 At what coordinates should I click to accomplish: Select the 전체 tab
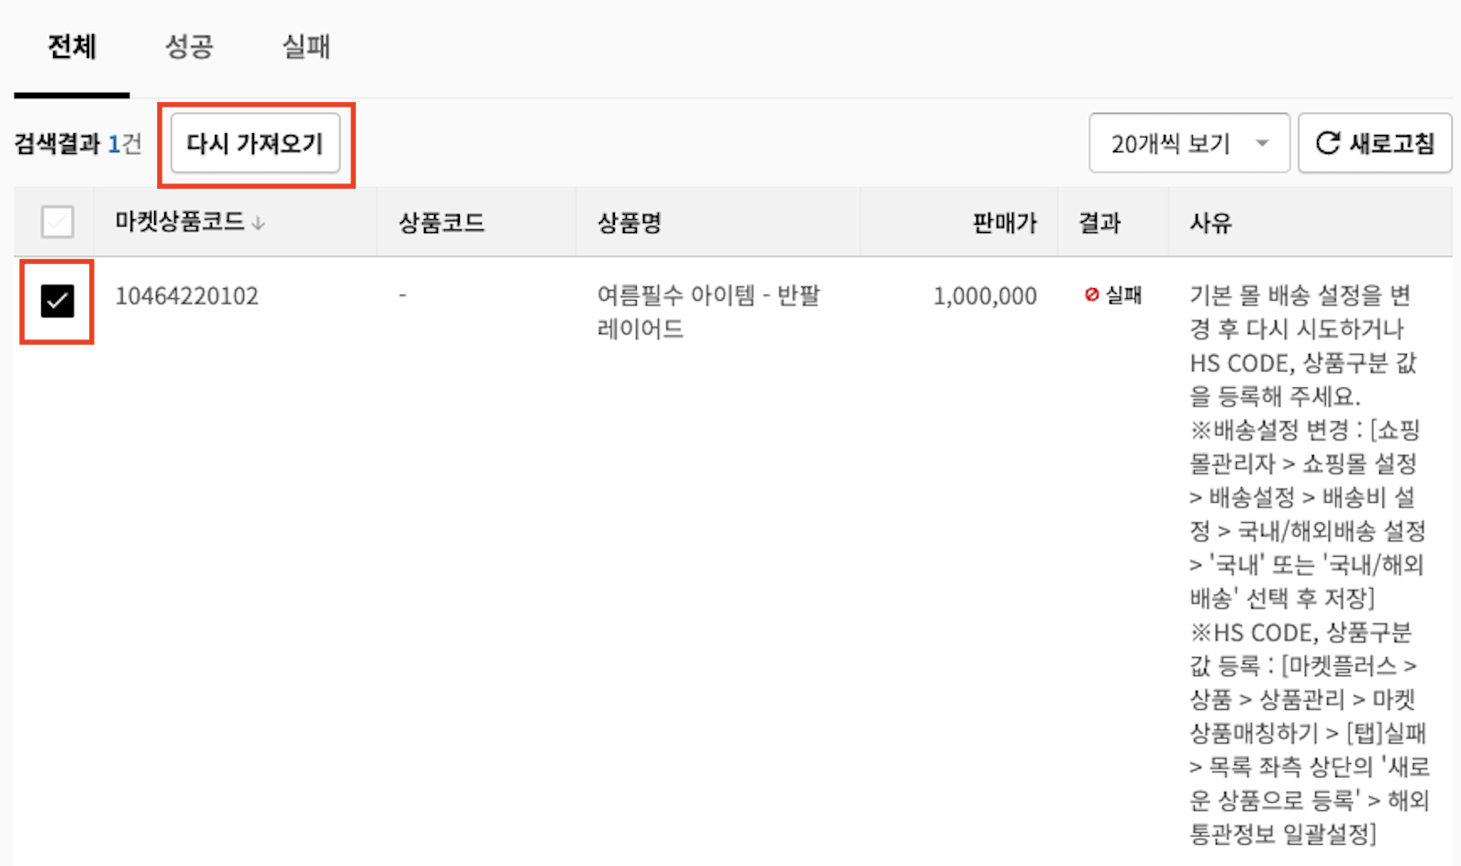click(x=72, y=47)
